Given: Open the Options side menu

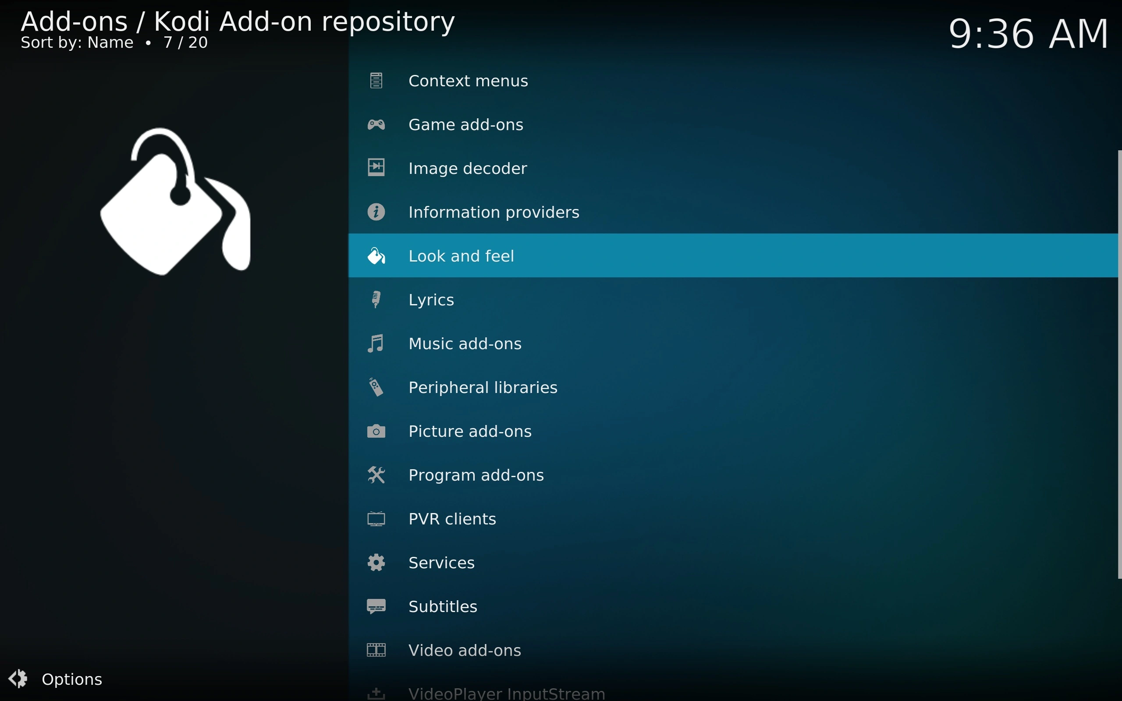Looking at the screenshot, I should click(x=72, y=679).
